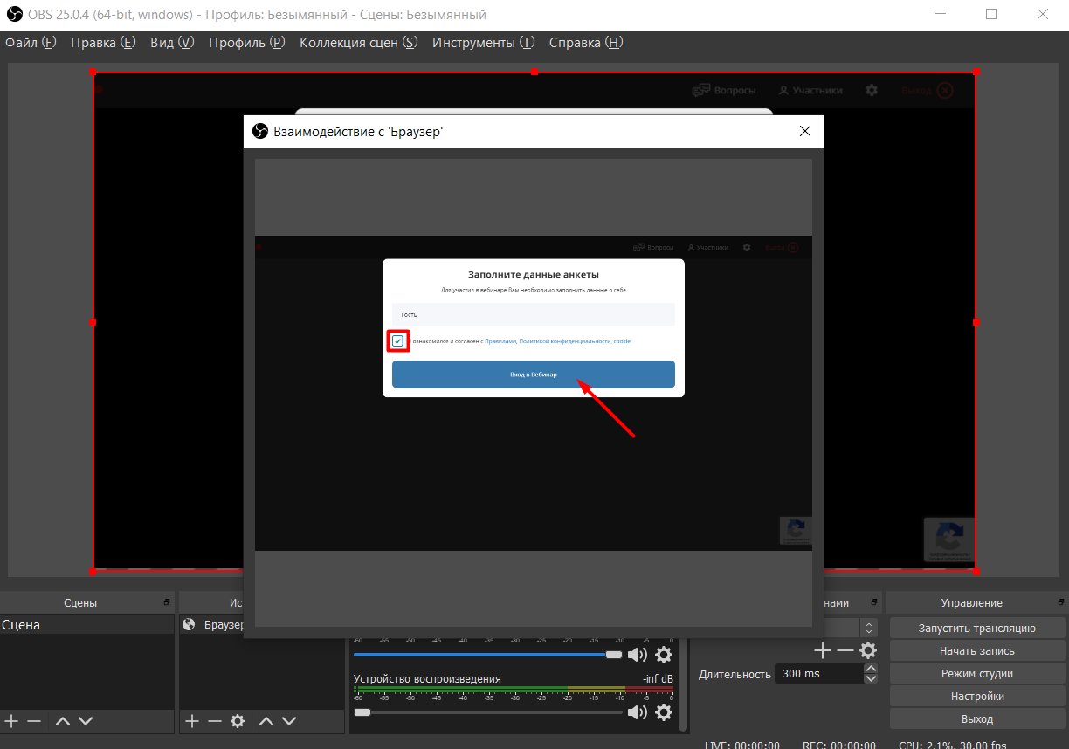This screenshot has height=749, width=1069.
Task: Click Участники in the OBS preview header
Action: click(x=811, y=90)
